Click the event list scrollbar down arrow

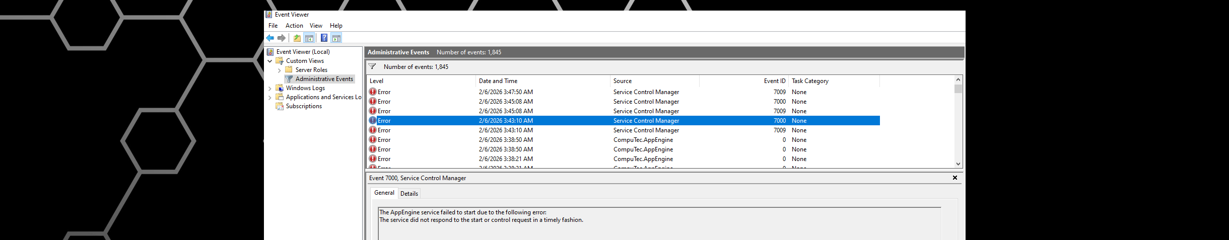[x=958, y=164]
